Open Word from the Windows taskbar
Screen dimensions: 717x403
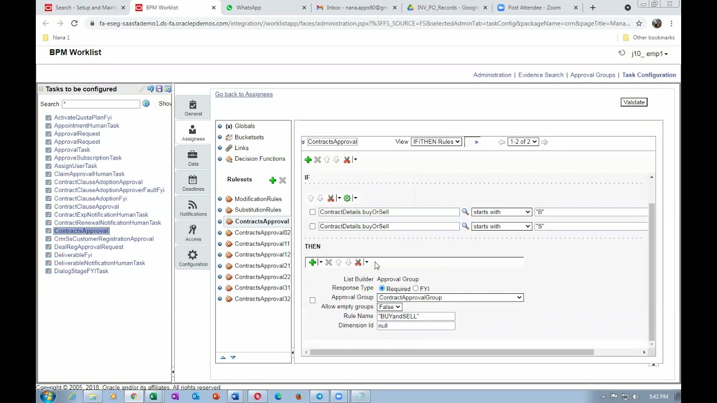(235, 396)
